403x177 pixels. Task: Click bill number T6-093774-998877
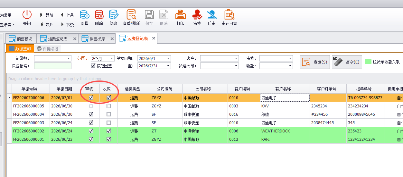click(x=365, y=97)
